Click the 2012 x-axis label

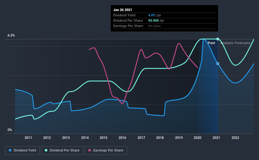click(47, 138)
